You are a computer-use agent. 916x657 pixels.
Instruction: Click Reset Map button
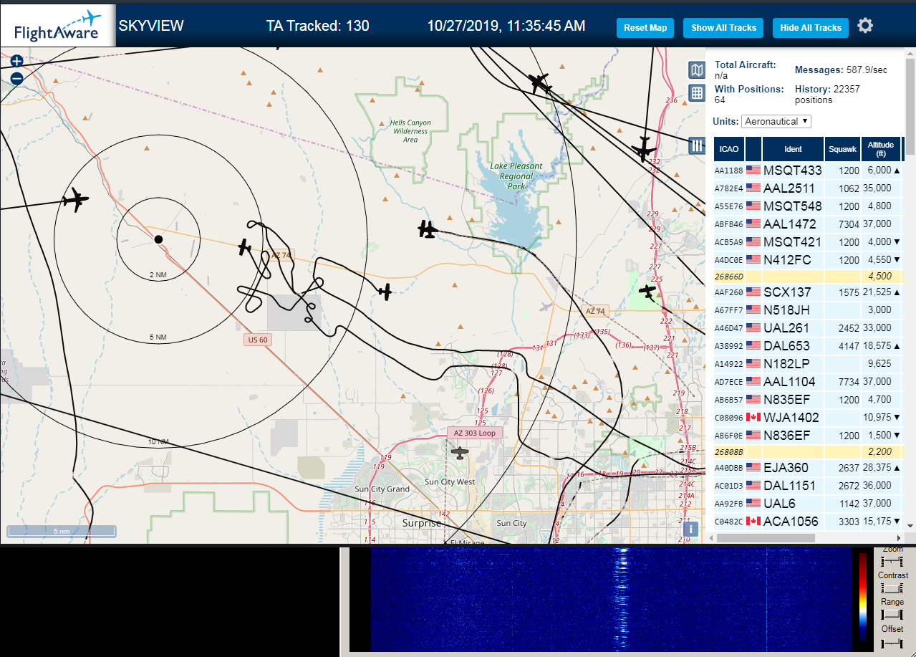[645, 28]
